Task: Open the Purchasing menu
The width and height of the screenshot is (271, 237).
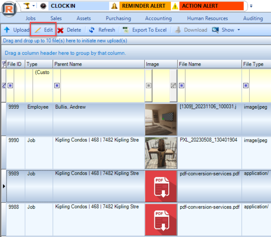Action: tap(119, 18)
